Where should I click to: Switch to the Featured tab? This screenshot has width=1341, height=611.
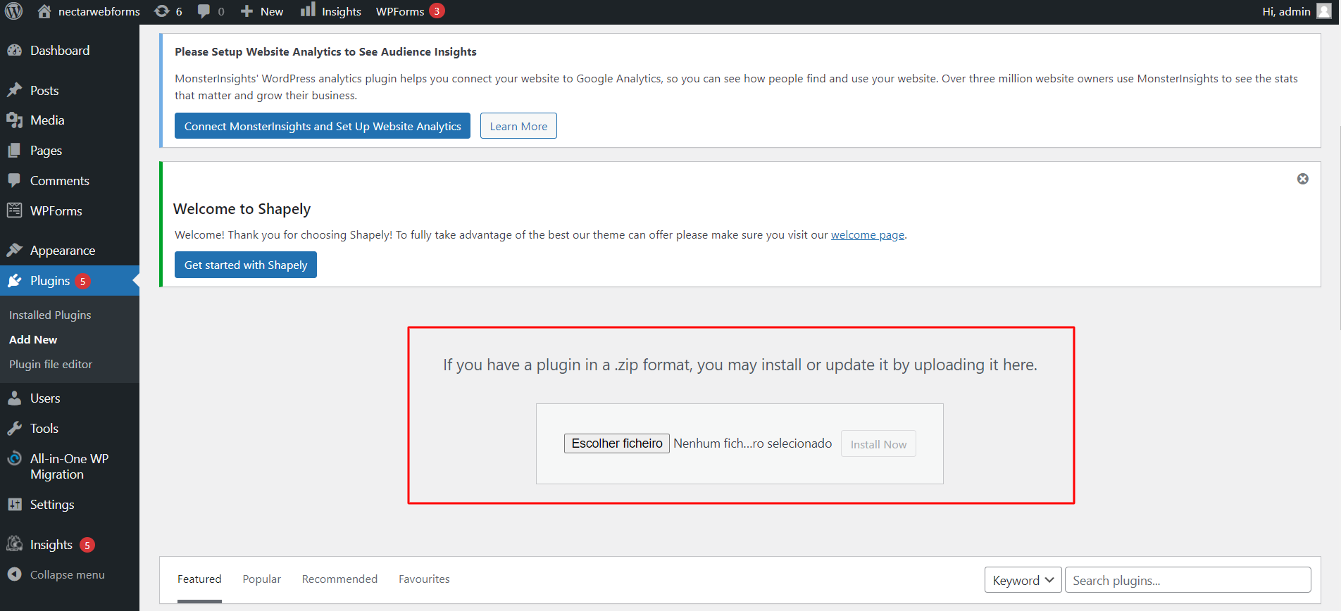(x=199, y=579)
